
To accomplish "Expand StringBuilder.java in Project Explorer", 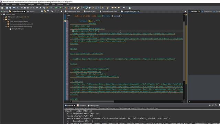I will tap(8, 29).
